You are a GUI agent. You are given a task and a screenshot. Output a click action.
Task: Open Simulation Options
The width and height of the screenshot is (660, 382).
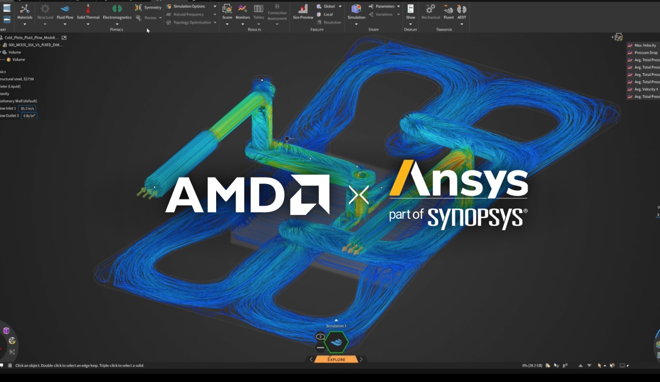(185, 6)
